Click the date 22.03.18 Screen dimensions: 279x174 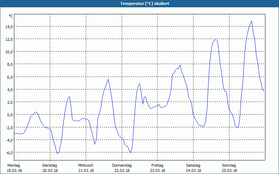pyautogui.click(x=122, y=171)
